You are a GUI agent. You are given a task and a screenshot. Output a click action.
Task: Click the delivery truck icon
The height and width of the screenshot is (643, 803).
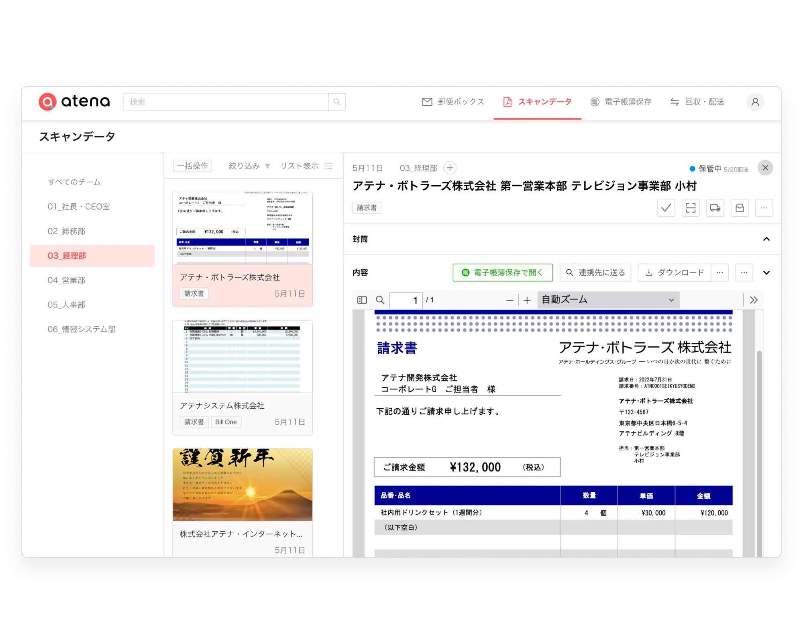[715, 208]
